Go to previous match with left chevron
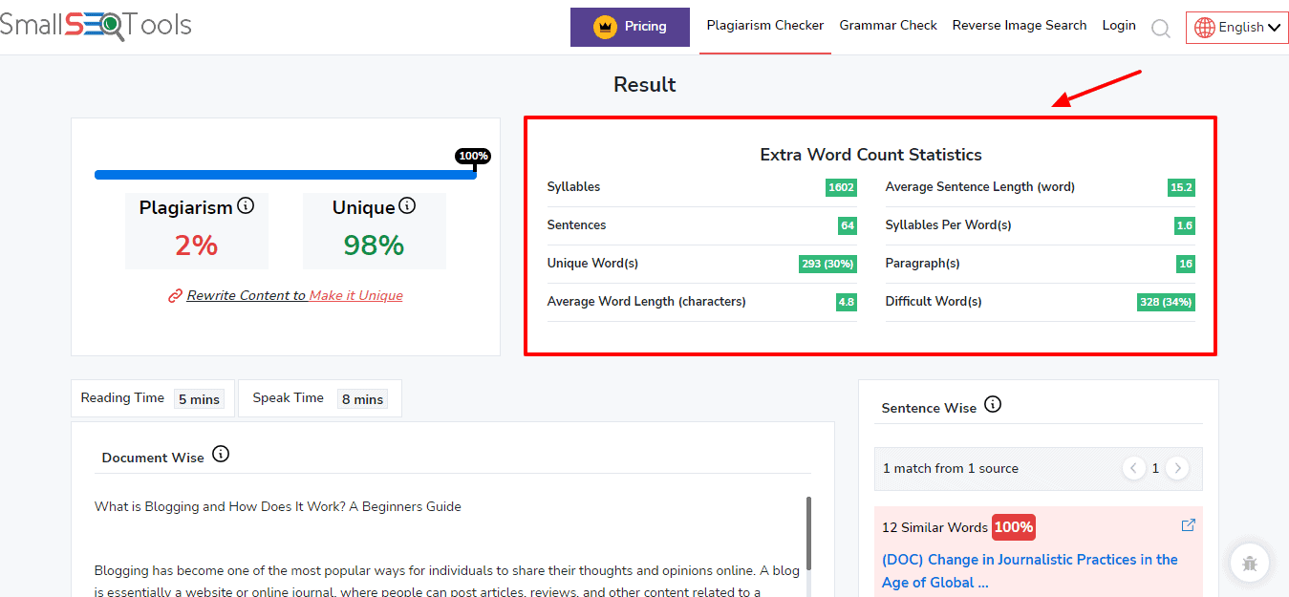The height and width of the screenshot is (597, 1289). click(x=1133, y=468)
